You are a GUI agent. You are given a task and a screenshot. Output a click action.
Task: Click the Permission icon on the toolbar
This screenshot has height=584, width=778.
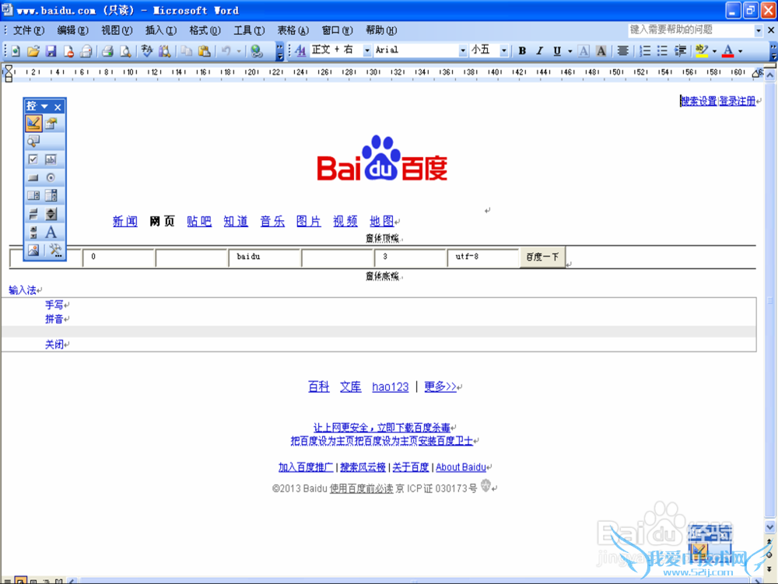point(68,51)
